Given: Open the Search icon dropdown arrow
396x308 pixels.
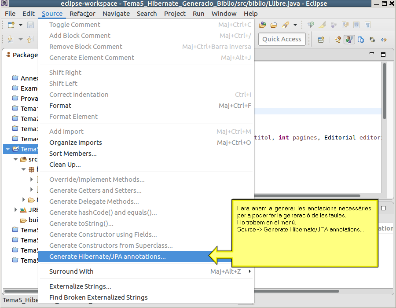Looking at the screenshot, I should tap(295, 25).
